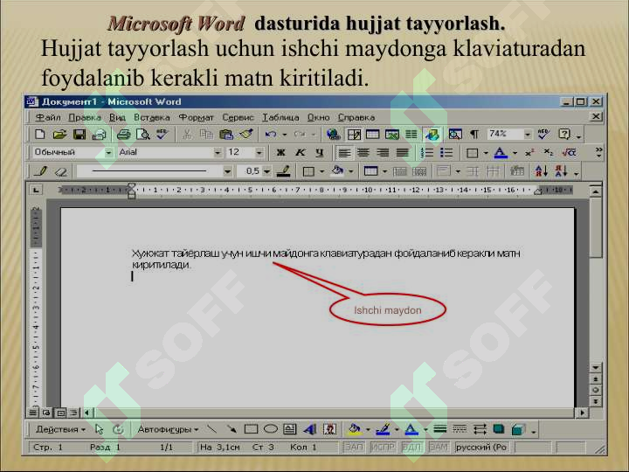This screenshot has height=472, width=629.
Task: Apply line color brush in Drawing toolbar
Action: [383, 429]
